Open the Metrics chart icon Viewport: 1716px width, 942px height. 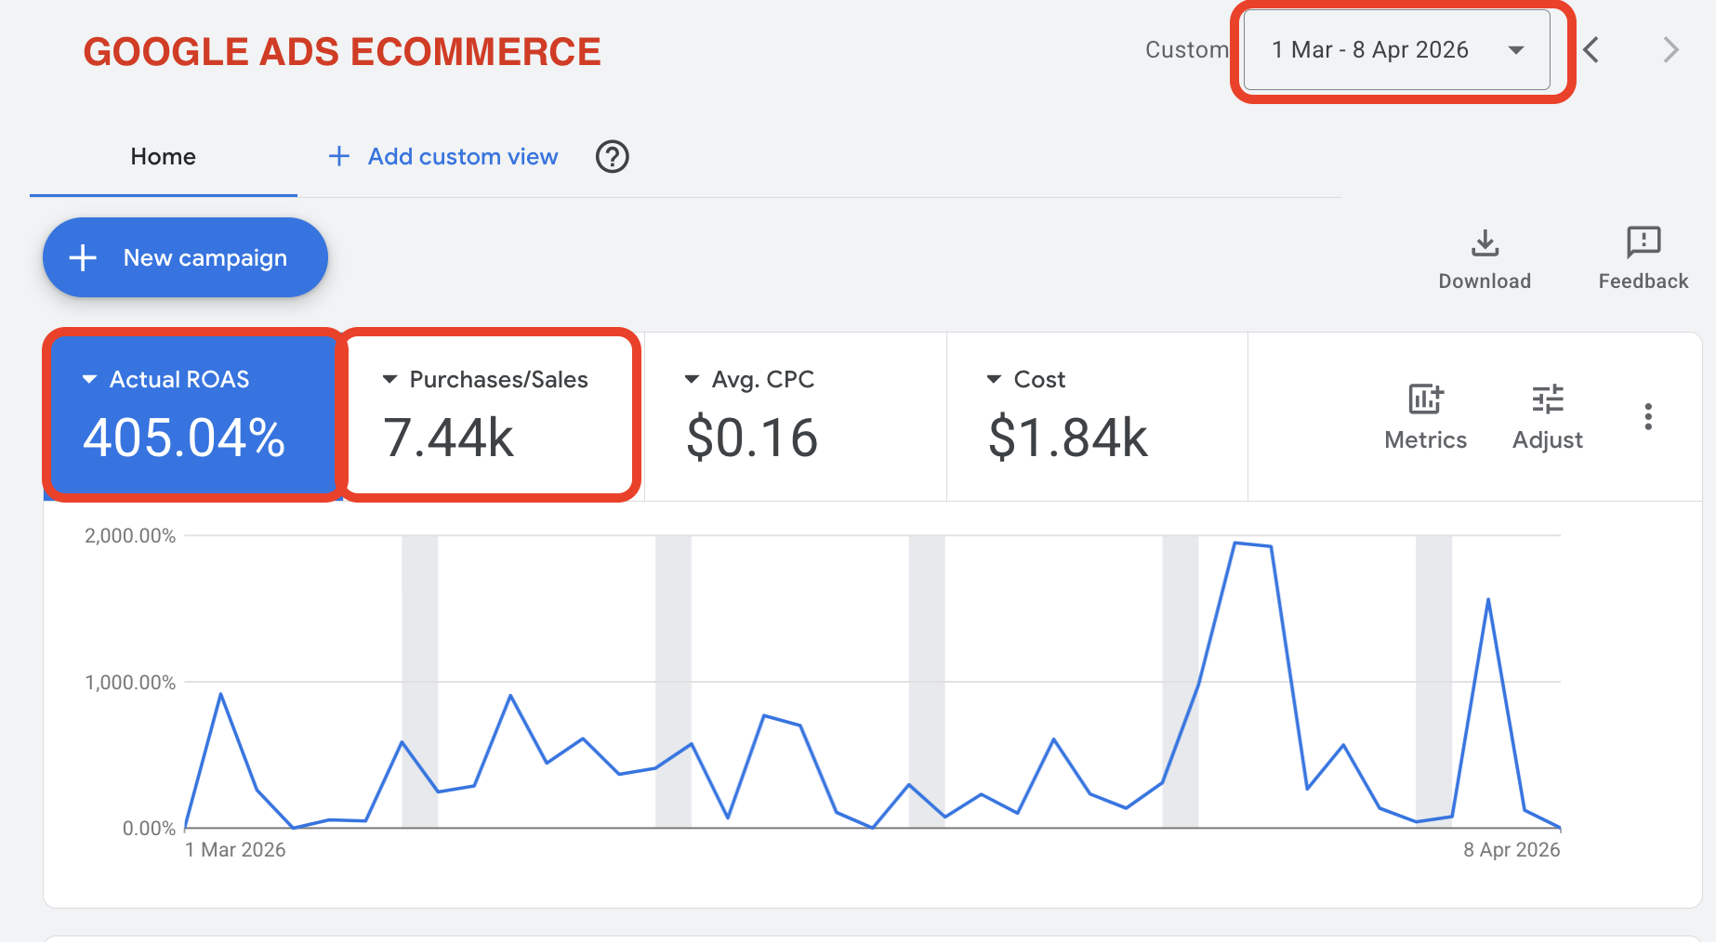(x=1425, y=399)
